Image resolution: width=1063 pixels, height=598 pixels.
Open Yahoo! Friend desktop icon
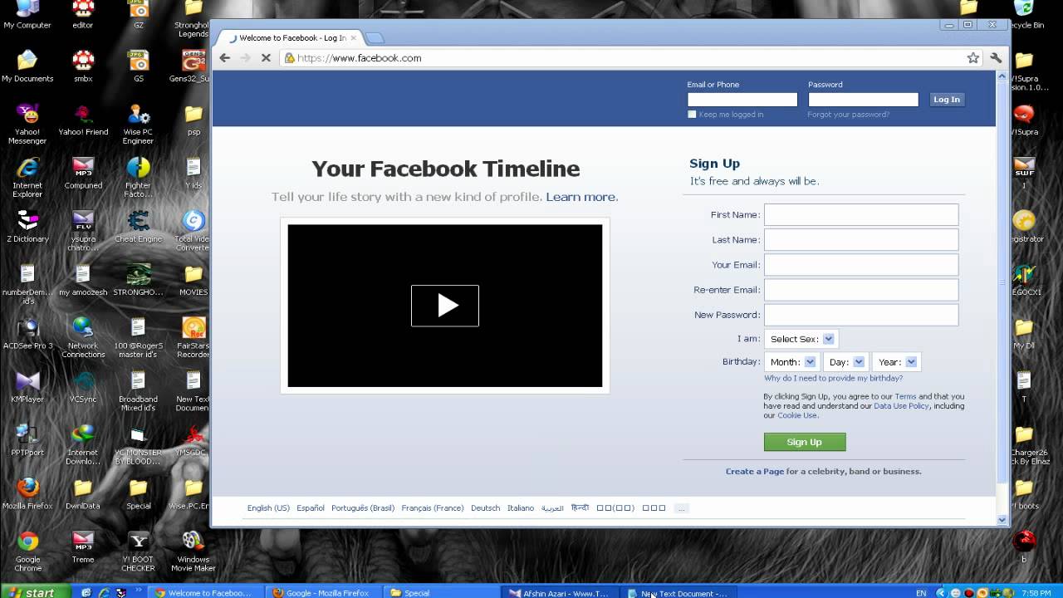[x=83, y=120]
